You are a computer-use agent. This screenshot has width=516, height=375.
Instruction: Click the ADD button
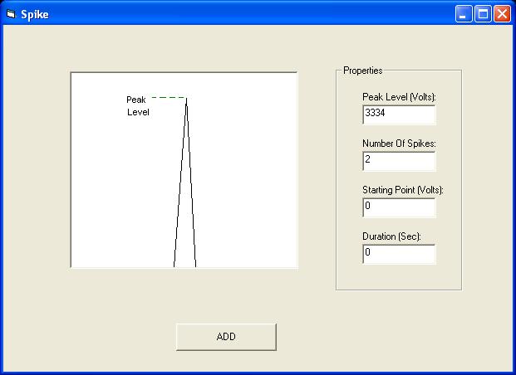coord(226,337)
